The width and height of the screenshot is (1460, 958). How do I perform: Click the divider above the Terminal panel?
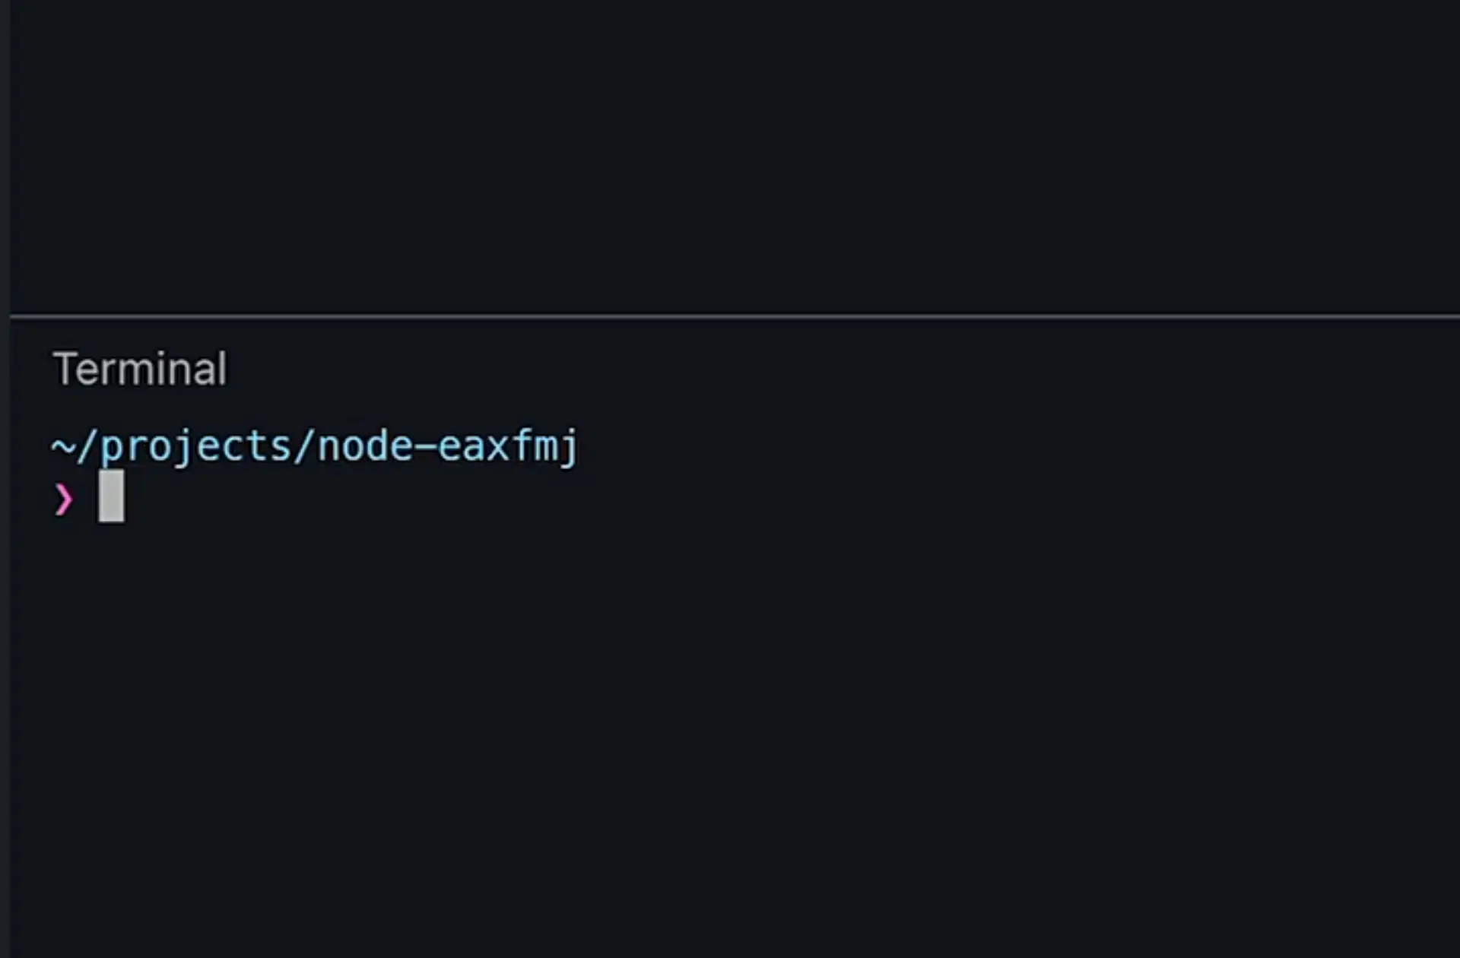(x=735, y=316)
